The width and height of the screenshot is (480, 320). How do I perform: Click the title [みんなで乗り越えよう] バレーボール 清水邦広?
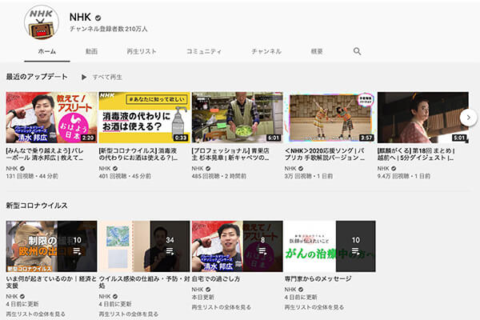click(x=45, y=154)
